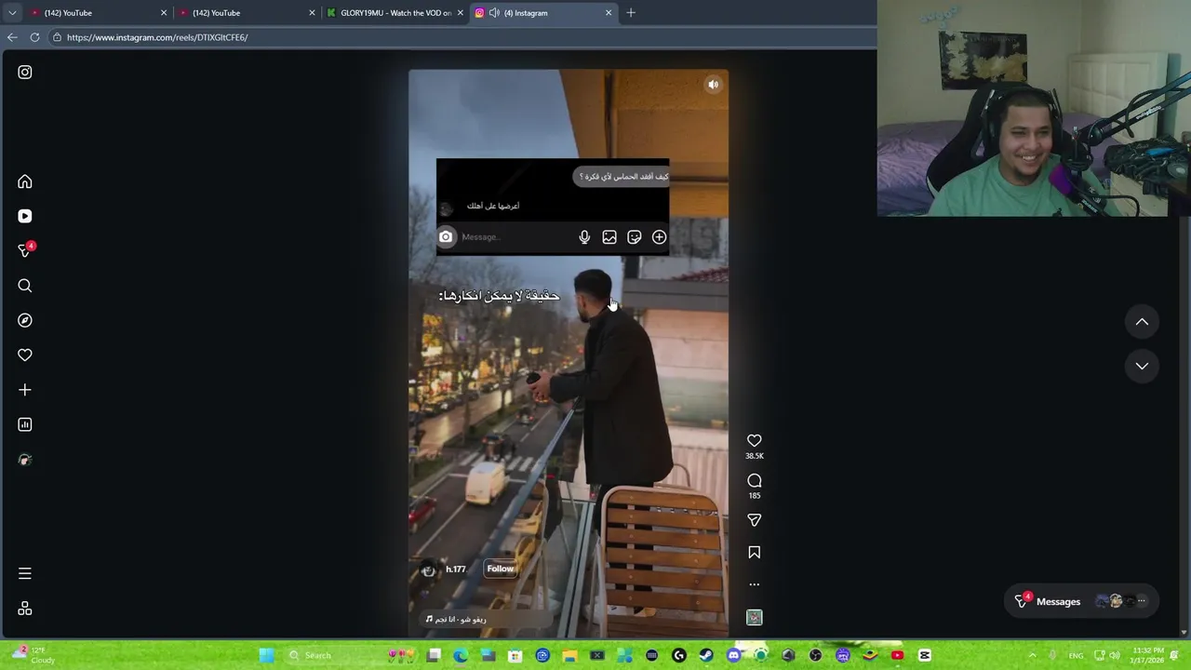Share the reel with the paper plane icon
This screenshot has height=670, width=1191.
[755, 520]
